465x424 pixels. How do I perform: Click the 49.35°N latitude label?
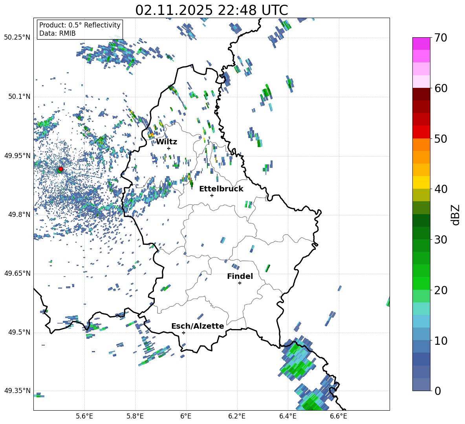(x=17, y=391)
